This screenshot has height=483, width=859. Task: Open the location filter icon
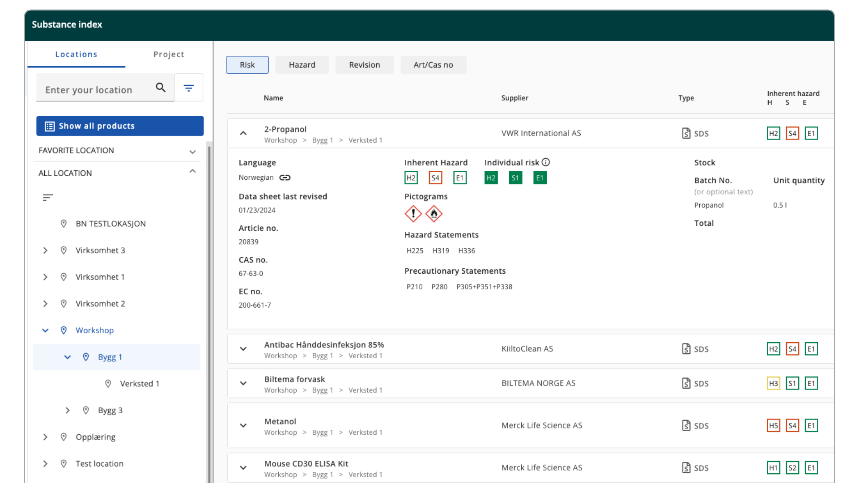189,88
